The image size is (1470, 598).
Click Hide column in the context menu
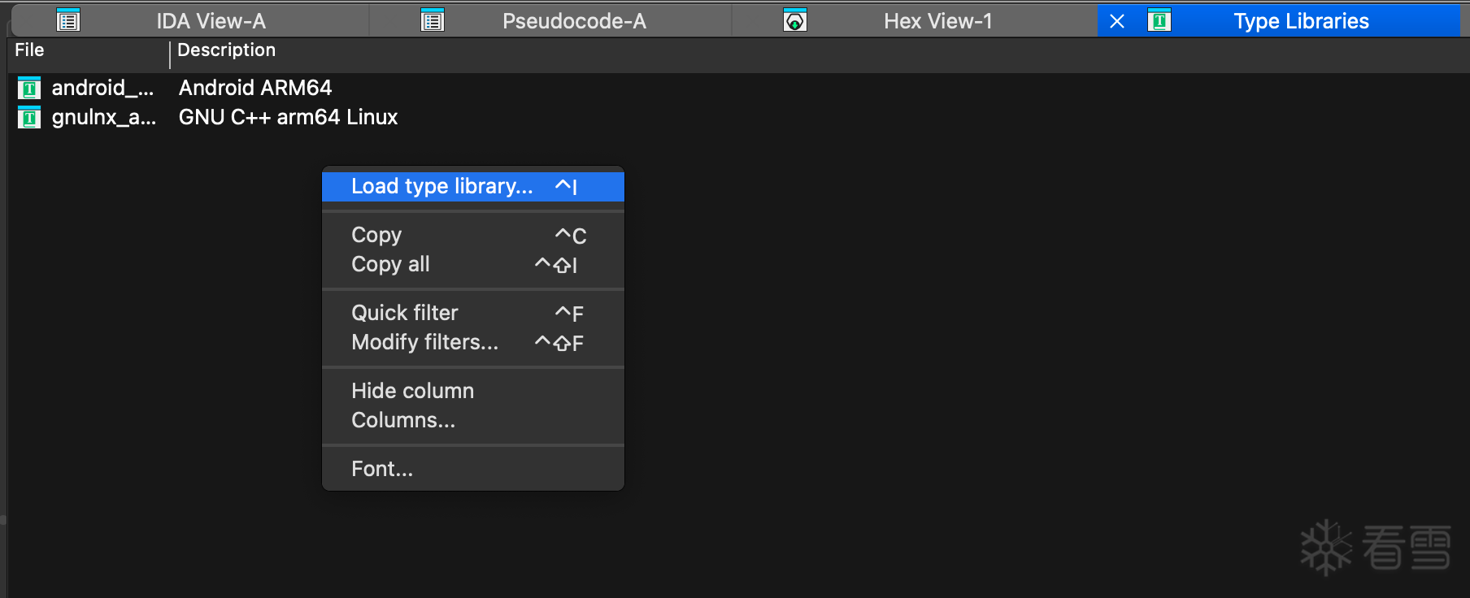tap(412, 391)
